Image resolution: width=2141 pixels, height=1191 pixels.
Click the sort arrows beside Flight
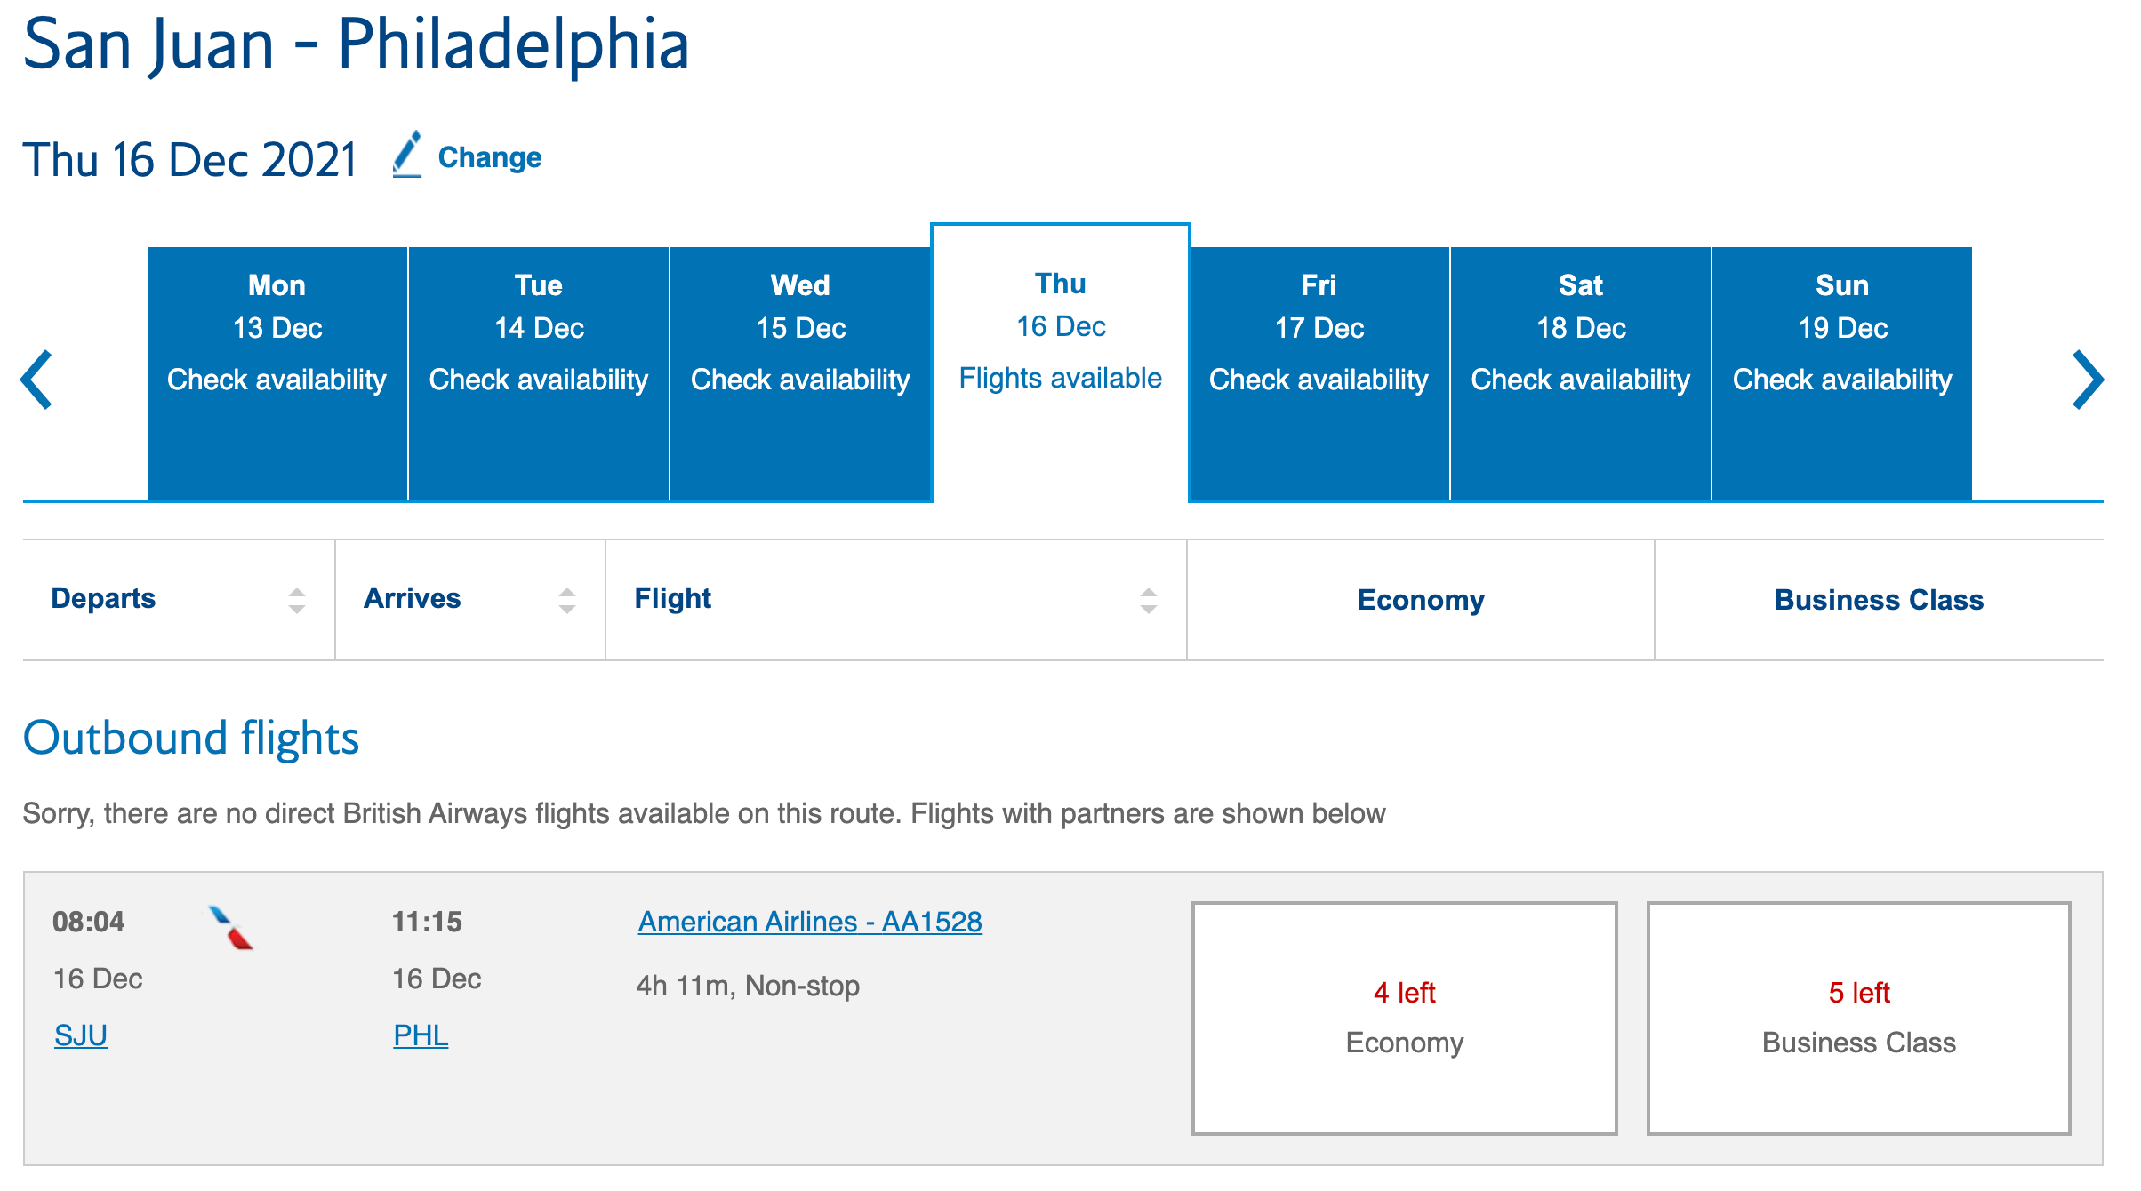pos(1146,598)
